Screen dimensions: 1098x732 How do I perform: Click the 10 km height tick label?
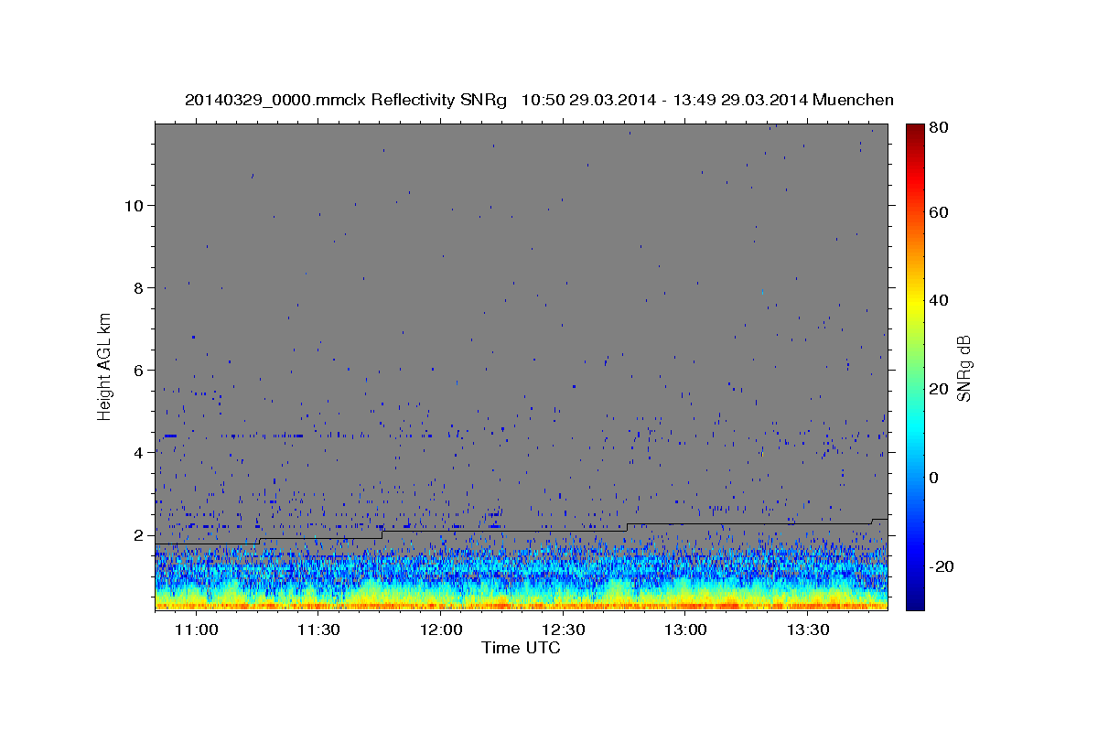click(x=134, y=205)
